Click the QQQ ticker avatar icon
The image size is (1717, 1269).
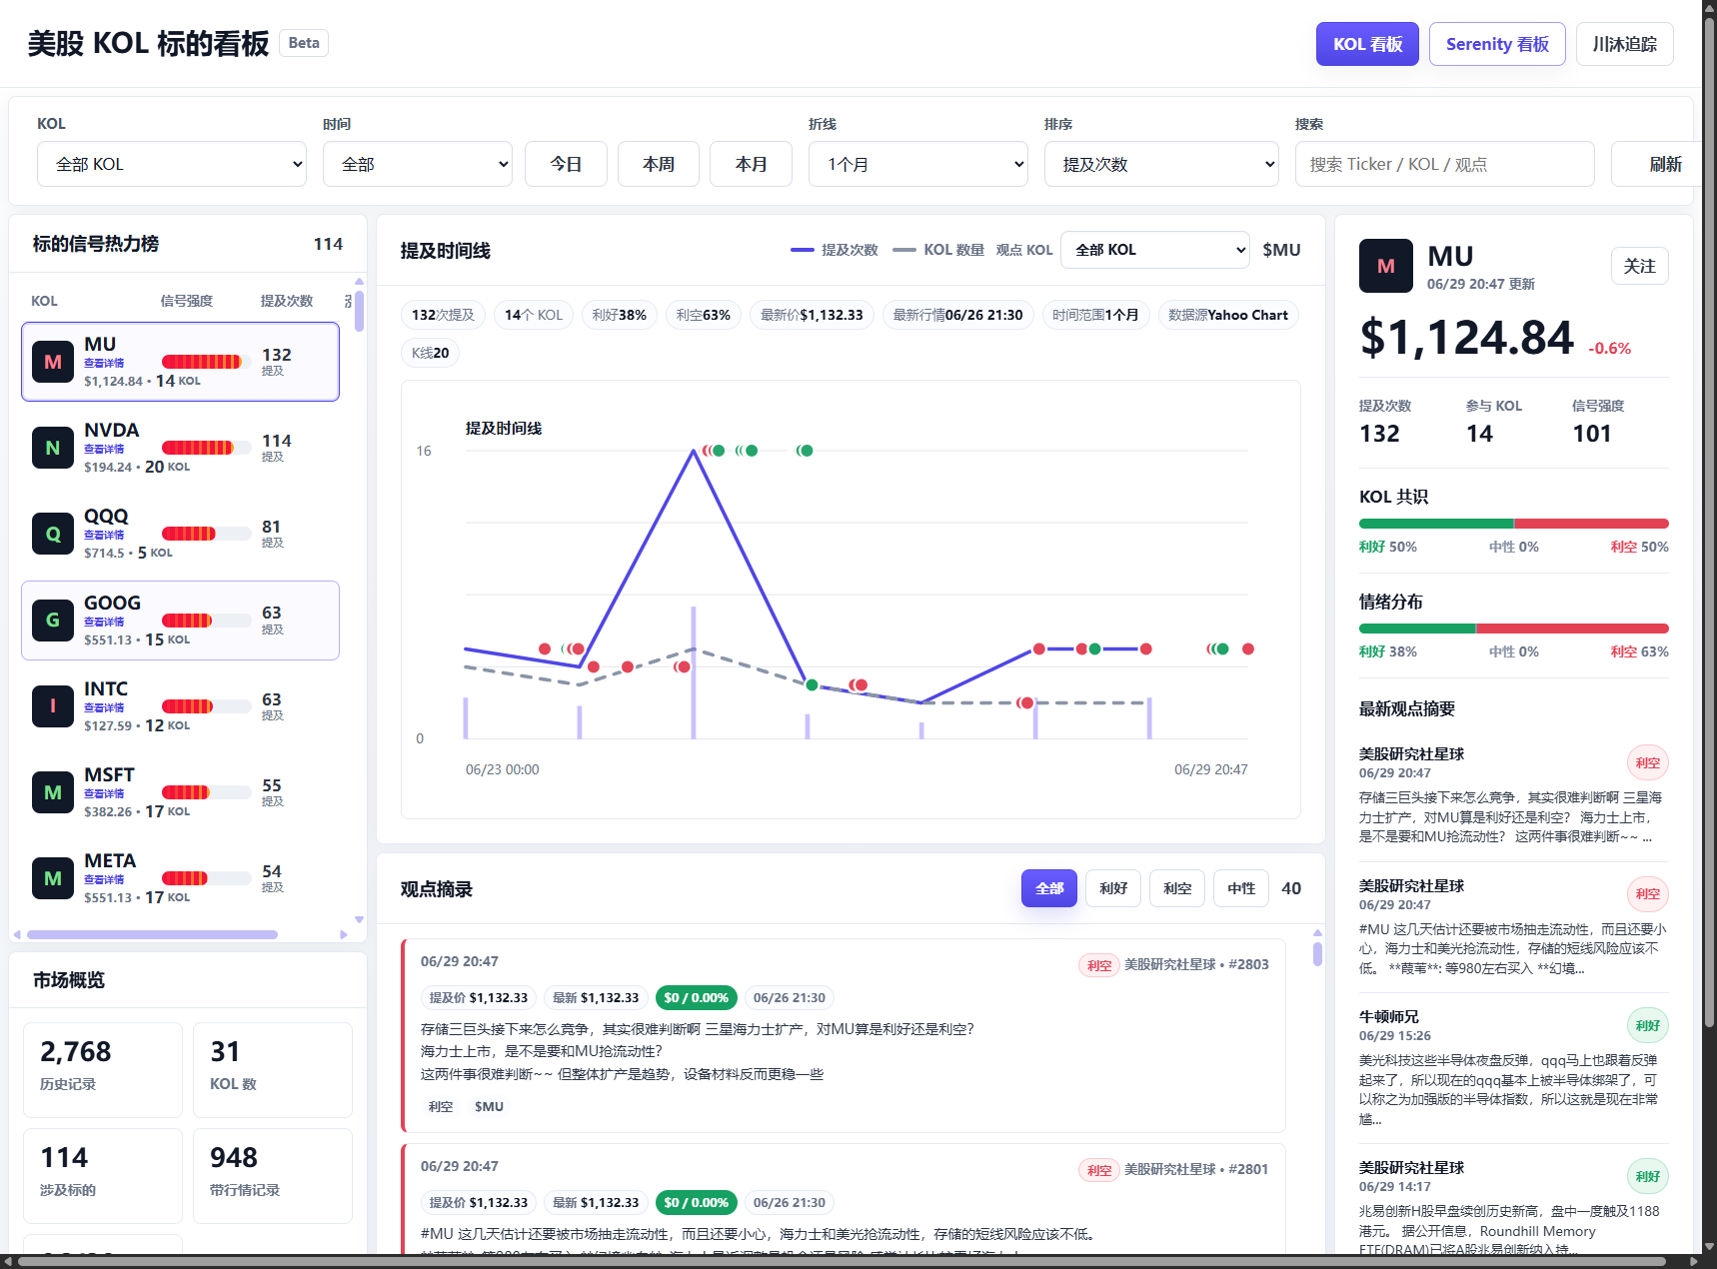pos(53,534)
